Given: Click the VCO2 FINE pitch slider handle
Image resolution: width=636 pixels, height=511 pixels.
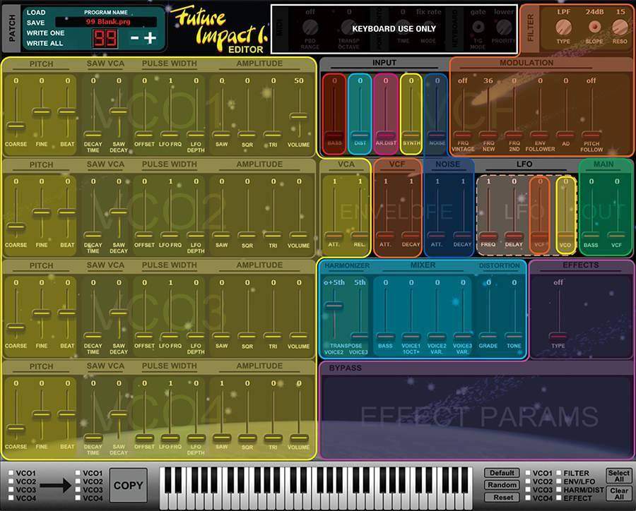Looking at the screenshot, I should coord(42,212).
